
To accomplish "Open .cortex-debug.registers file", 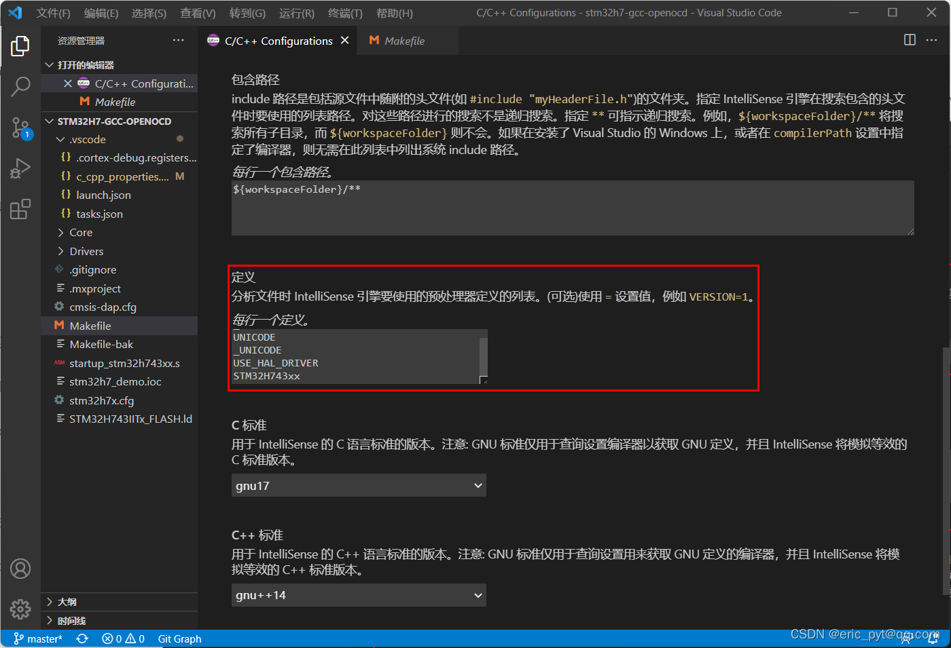I will tap(120, 157).
